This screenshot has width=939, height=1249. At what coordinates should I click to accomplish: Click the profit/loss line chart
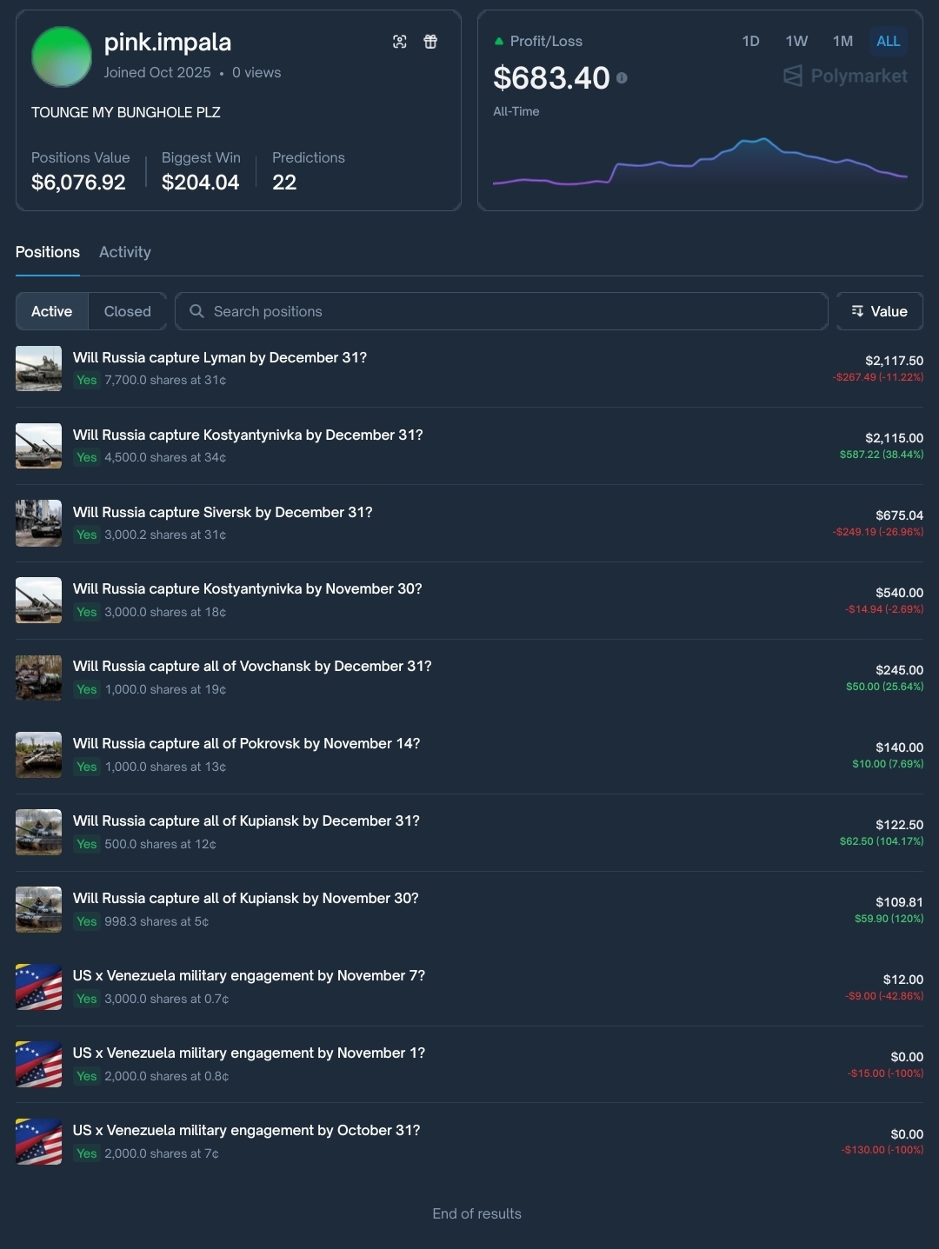tap(700, 163)
